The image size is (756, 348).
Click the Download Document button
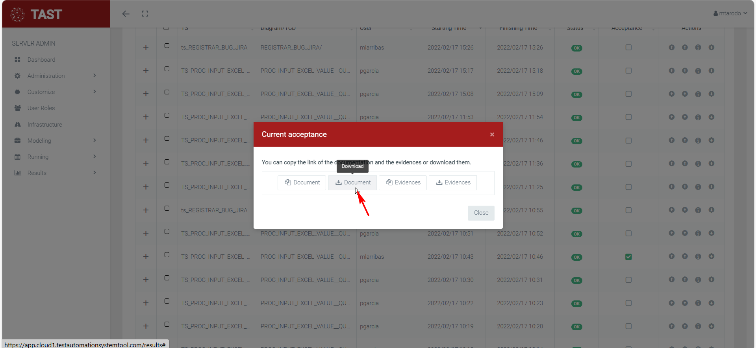click(x=352, y=182)
